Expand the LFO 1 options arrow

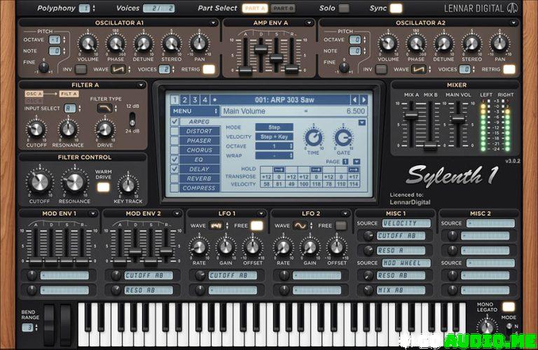tap(261, 213)
